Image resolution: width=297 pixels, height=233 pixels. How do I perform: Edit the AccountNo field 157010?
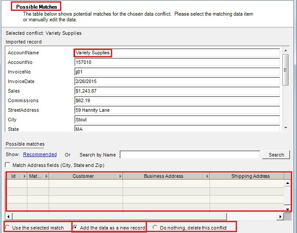click(177, 62)
